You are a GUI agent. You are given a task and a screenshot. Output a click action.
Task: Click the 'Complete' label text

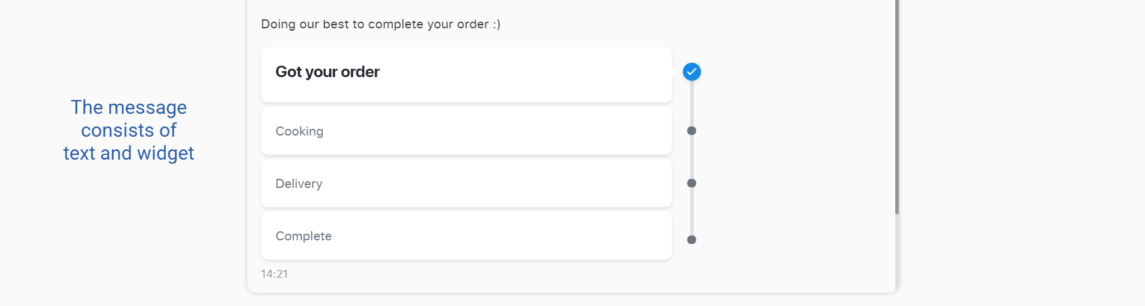pyautogui.click(x=303, y=236)
